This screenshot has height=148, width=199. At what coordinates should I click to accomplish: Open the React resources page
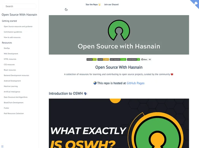(10, 70)
